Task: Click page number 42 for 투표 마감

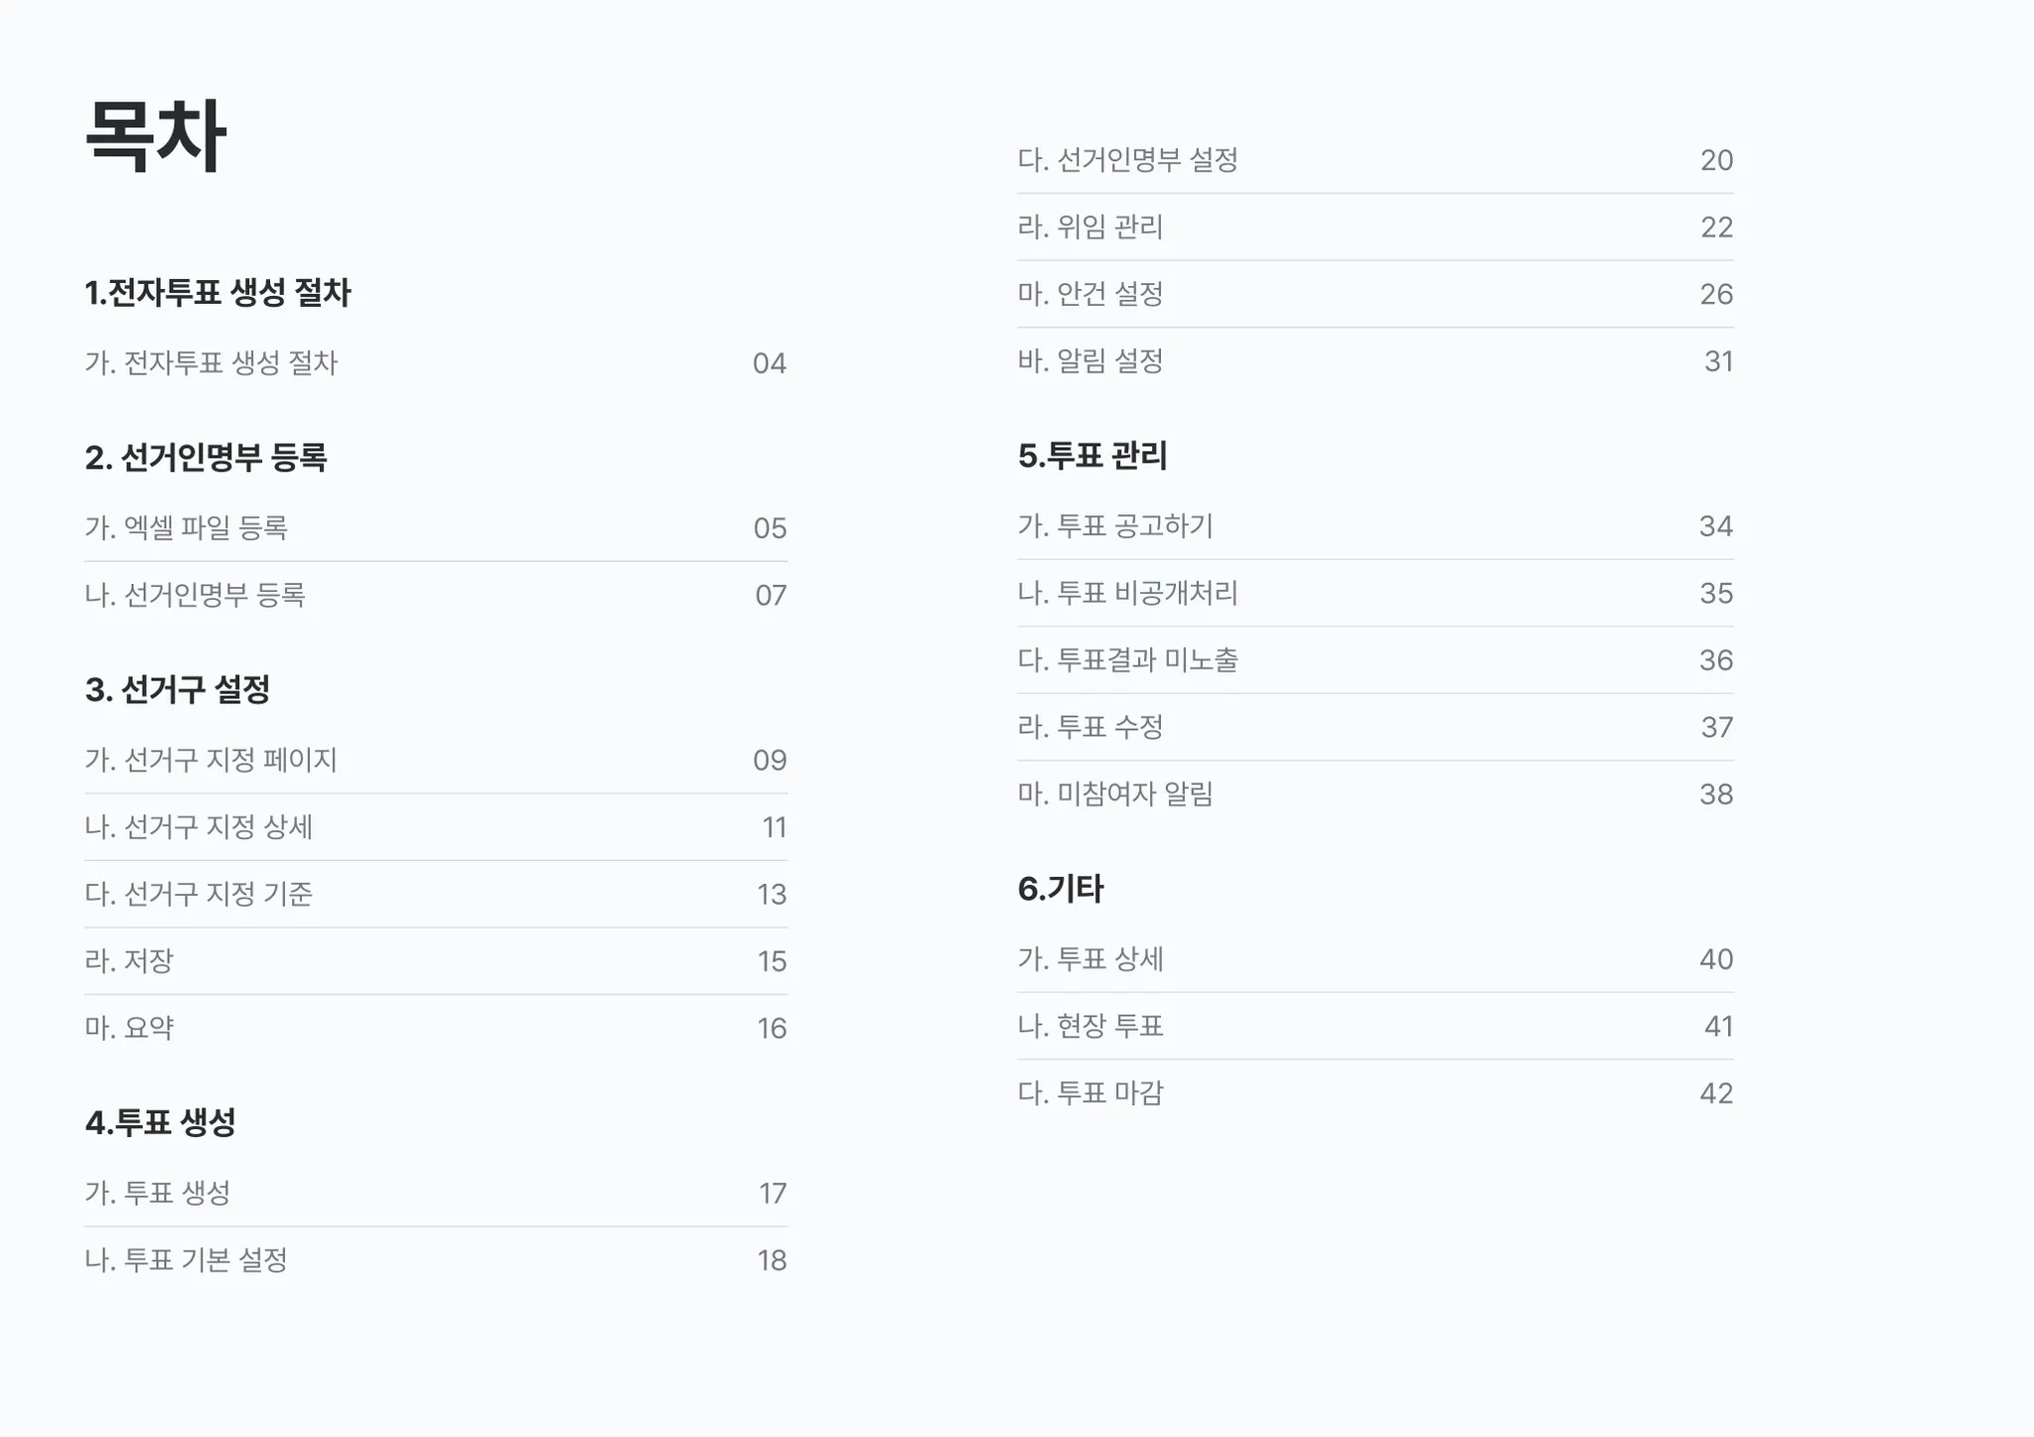Action: [1716, 1094]
